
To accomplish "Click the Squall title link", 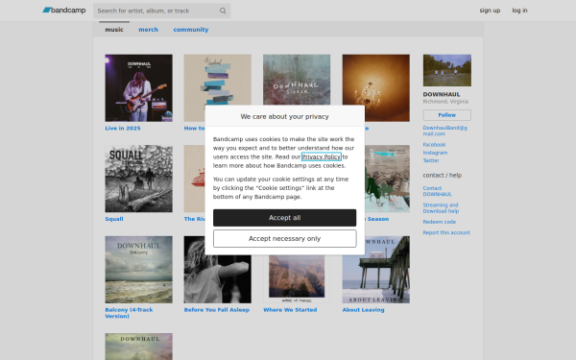I will pos(114,219).
